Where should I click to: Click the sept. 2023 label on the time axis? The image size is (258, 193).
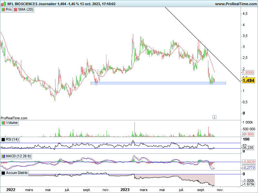(201, 190)
